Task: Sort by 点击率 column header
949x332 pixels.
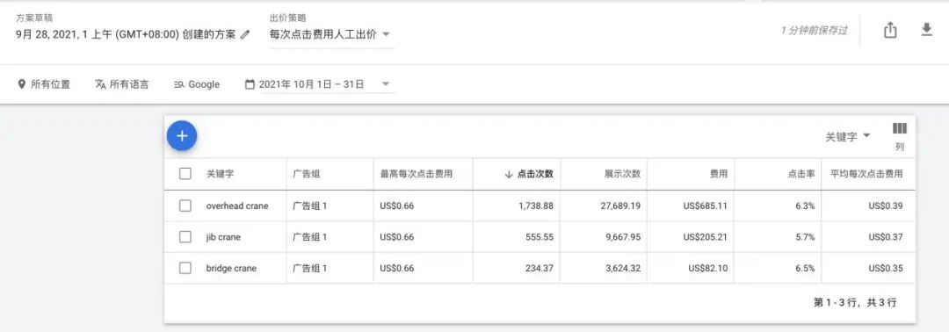Action: [x=800, y=174]
